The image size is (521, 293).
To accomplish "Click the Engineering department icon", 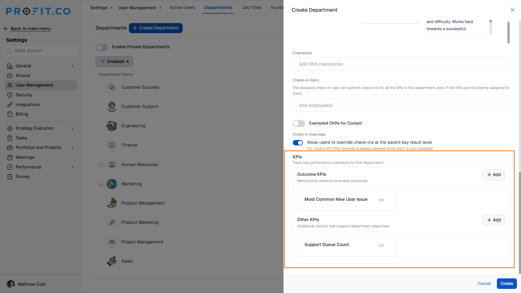I will coord(112,126).
